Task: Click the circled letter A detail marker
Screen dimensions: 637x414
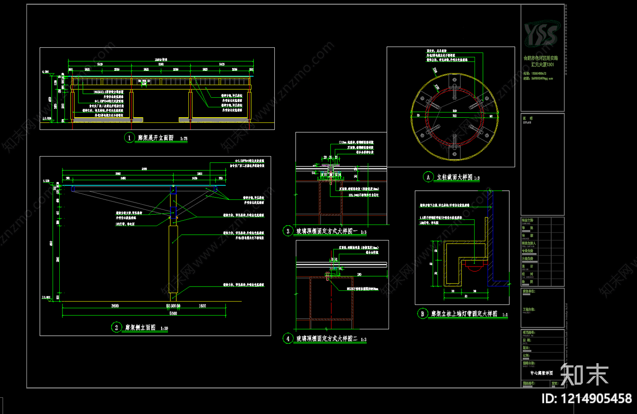Action: 428,177
